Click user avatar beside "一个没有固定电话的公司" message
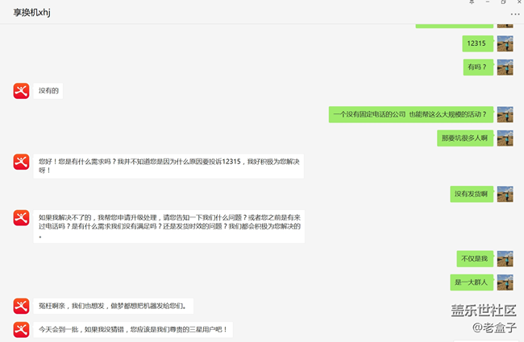 point(505,114)
